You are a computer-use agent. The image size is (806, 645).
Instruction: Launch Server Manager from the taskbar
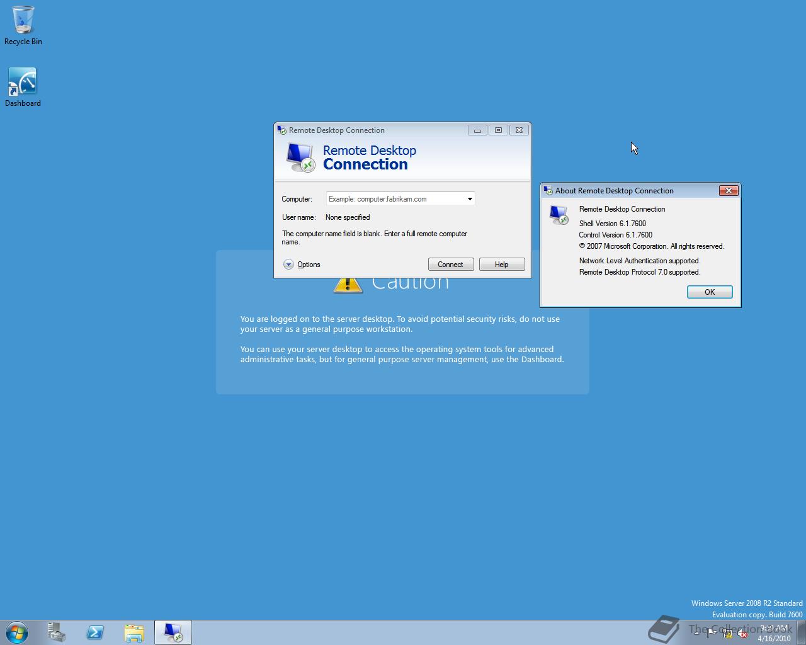click(57, 632)
